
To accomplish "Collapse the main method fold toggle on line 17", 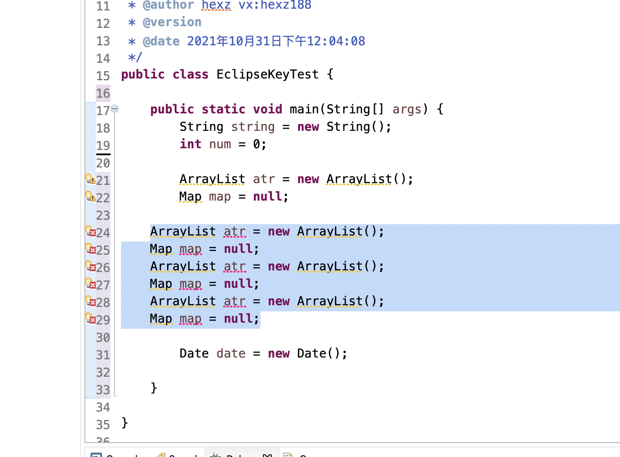I will 115,109.
